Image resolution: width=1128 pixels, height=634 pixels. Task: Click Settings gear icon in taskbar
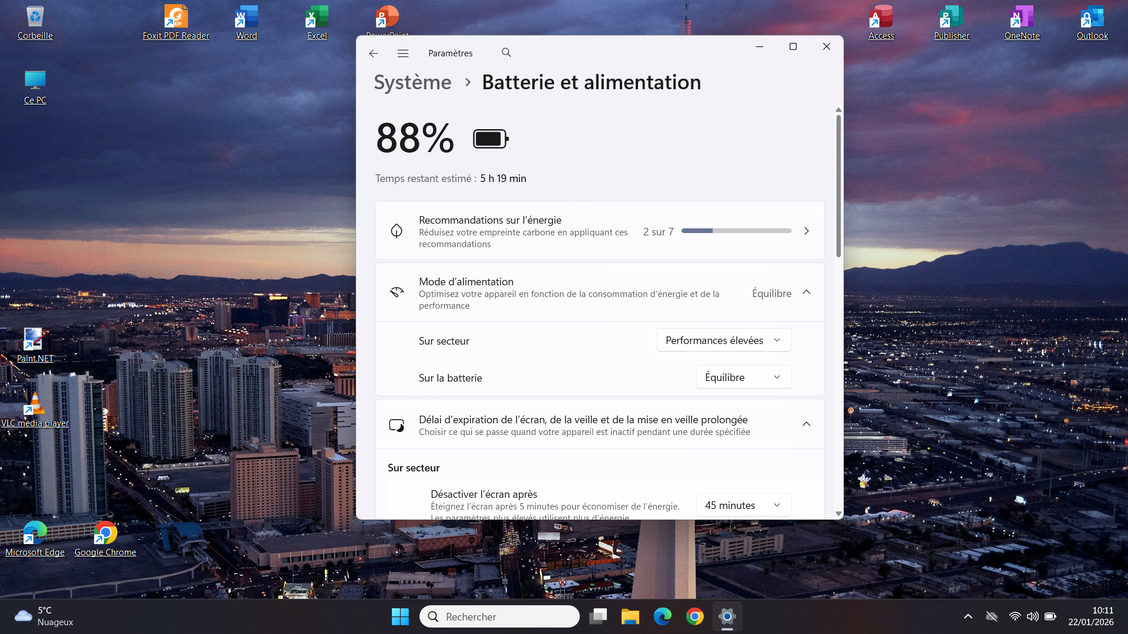pyautogui.click(x=727, y=616)
